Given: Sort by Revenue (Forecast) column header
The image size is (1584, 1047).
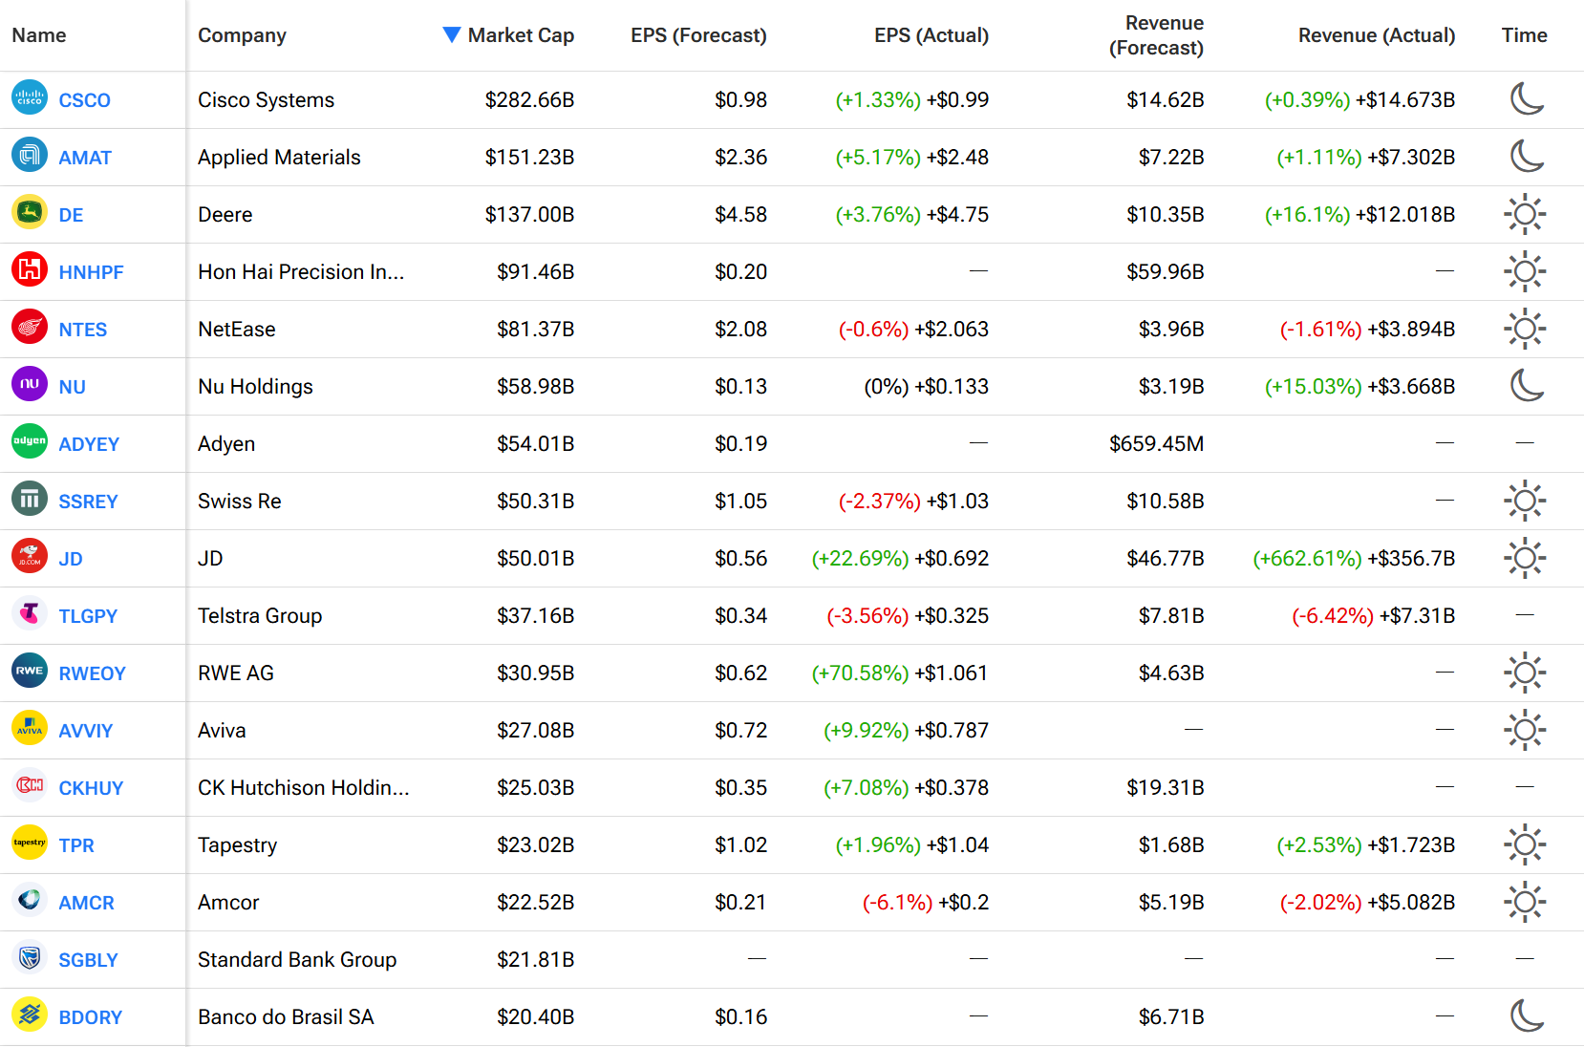Looking at the screenshot, I should pyautogui.click(x=1156, y=35).
